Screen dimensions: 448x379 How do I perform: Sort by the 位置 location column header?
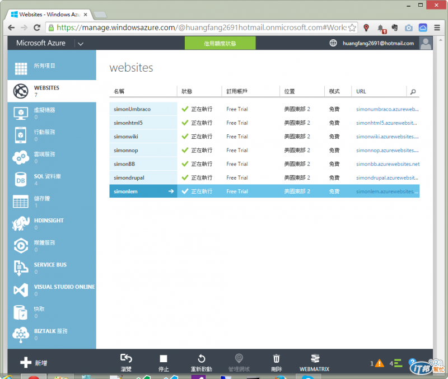pyautogui.click(x=289, y=91)
